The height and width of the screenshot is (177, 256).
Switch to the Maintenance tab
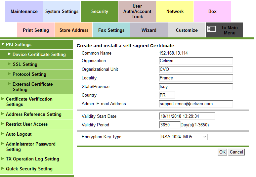(24, 11)
